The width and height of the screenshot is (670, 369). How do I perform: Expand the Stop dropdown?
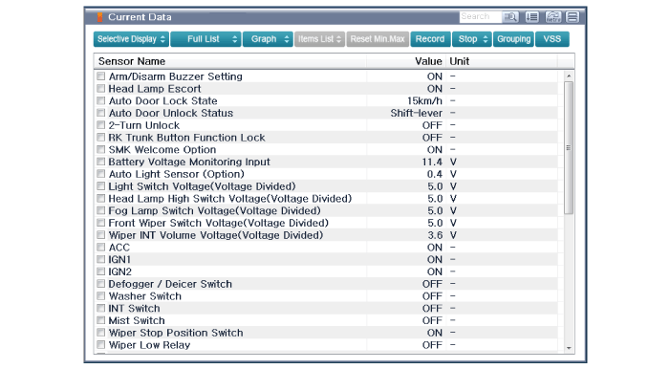[472, 39]
